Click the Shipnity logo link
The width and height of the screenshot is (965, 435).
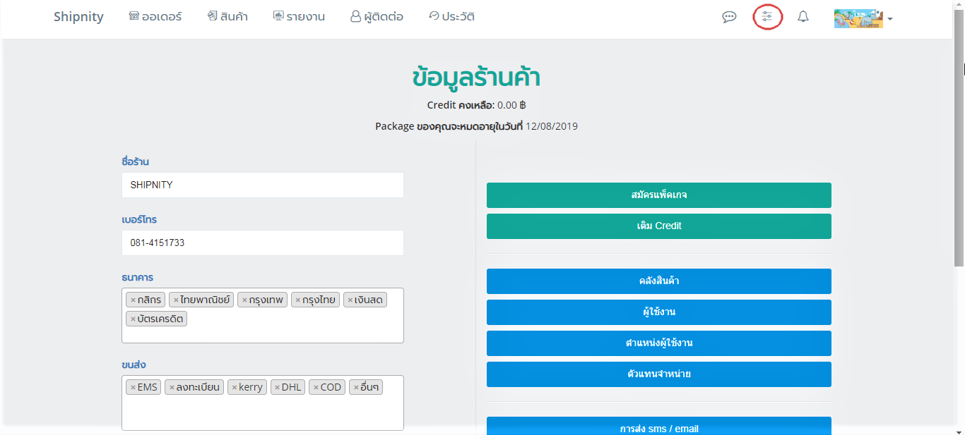click(78, 17)
